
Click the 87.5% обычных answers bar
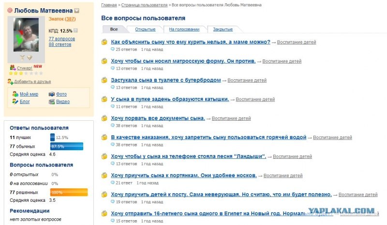coord(67,146)
